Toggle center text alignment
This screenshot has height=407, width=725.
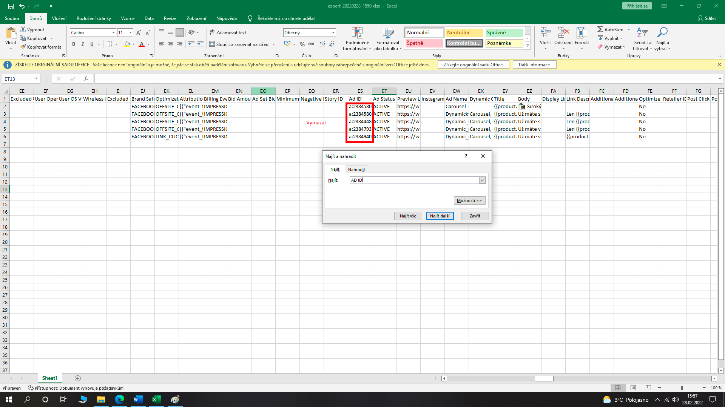coord(171,44)
